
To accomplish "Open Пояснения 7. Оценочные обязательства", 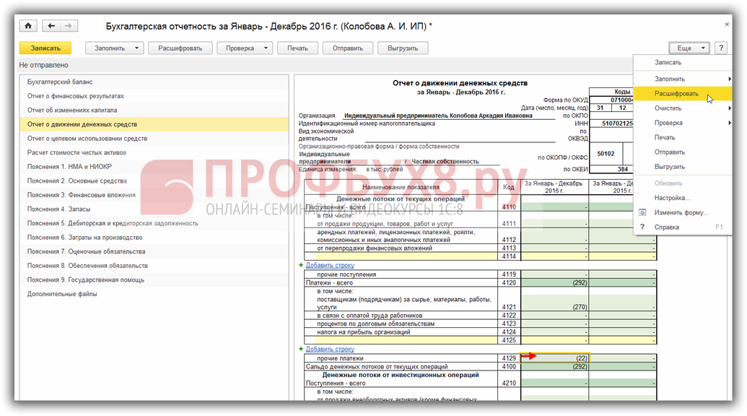I will 154,251.
